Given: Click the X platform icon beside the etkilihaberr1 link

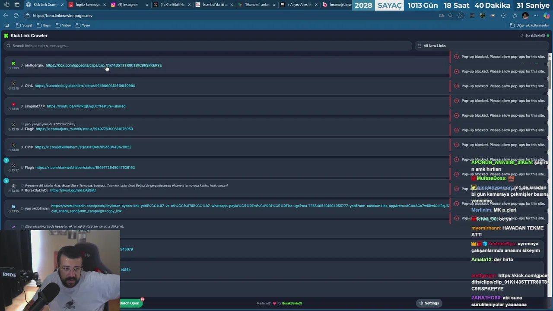Looking at the screenshot, I should 13,145.
